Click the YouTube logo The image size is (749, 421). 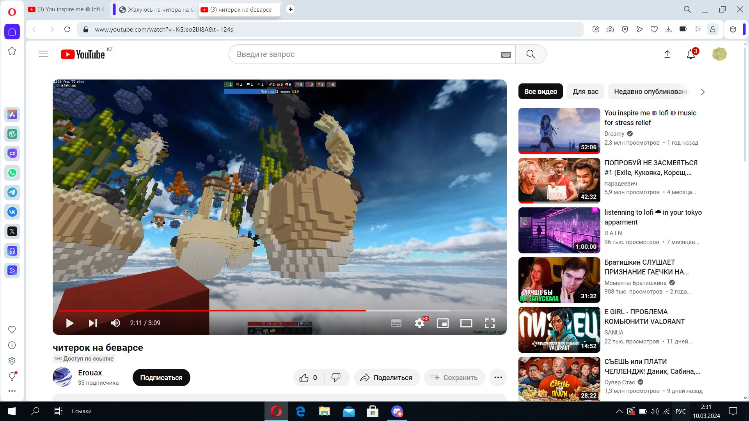coord(83,54)
